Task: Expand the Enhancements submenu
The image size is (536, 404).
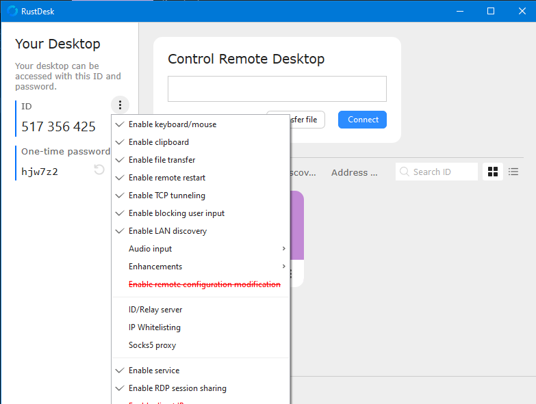Action: tap(201, 267)
